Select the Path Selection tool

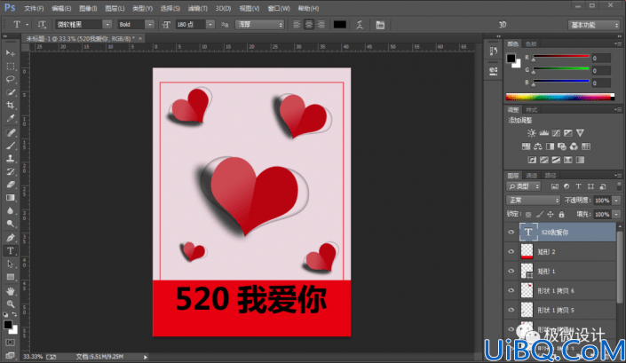coord(11,264)
